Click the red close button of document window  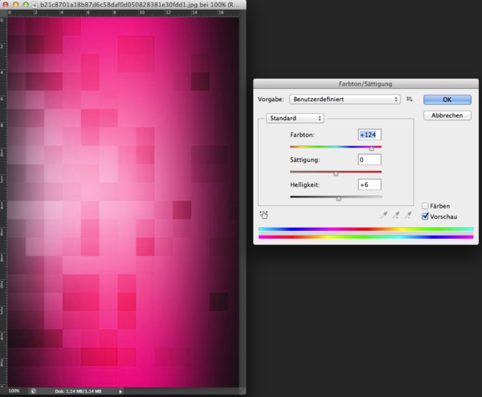(x=6, y=5)
